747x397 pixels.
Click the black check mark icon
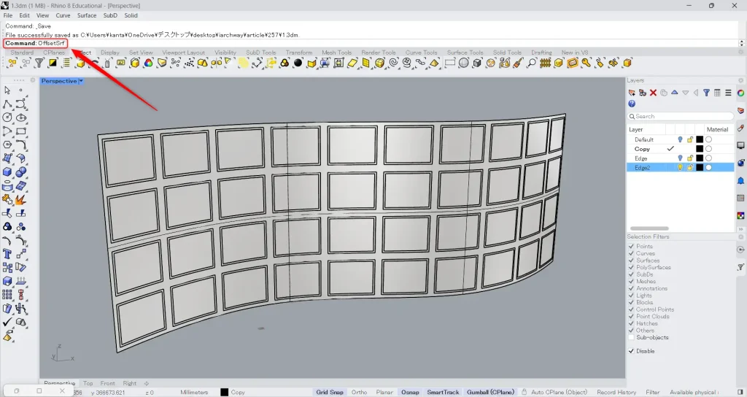[7, 322]
